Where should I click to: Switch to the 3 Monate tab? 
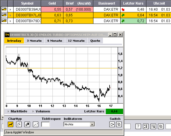(34, 41)
